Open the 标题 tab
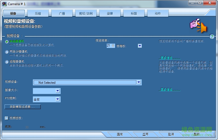Screen dimensions: 218x140 [134, 13]
